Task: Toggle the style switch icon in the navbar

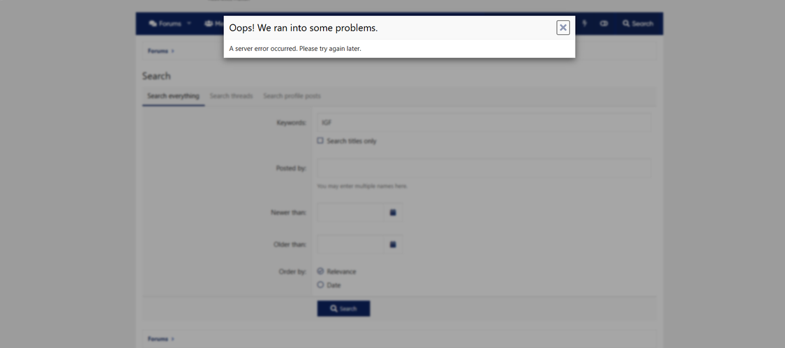Action: pos(604,24)
